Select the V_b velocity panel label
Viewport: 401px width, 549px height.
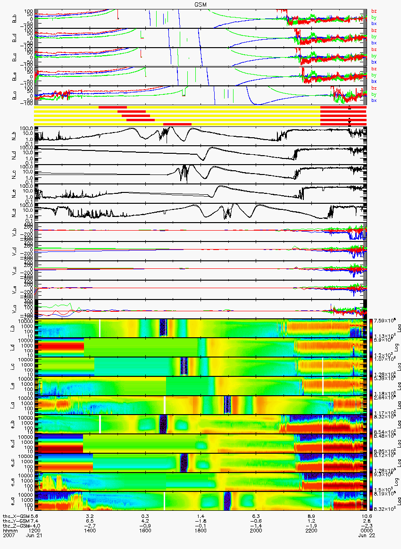point(14,232)
